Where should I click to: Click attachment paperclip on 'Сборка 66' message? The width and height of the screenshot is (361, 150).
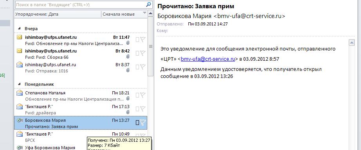(128, 57)
